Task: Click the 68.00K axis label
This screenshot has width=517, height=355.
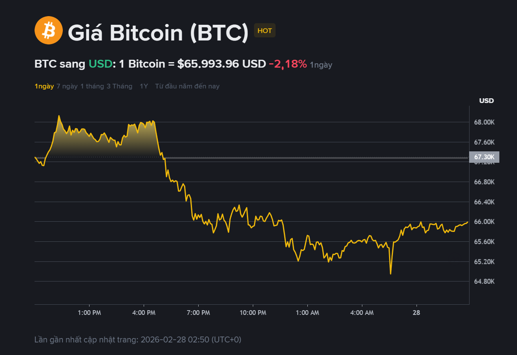Action: point(484,122)
